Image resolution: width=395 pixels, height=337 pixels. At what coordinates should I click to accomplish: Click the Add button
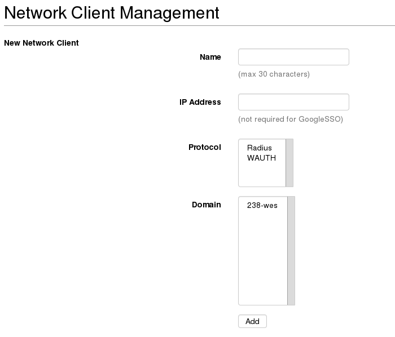point(252,321)
